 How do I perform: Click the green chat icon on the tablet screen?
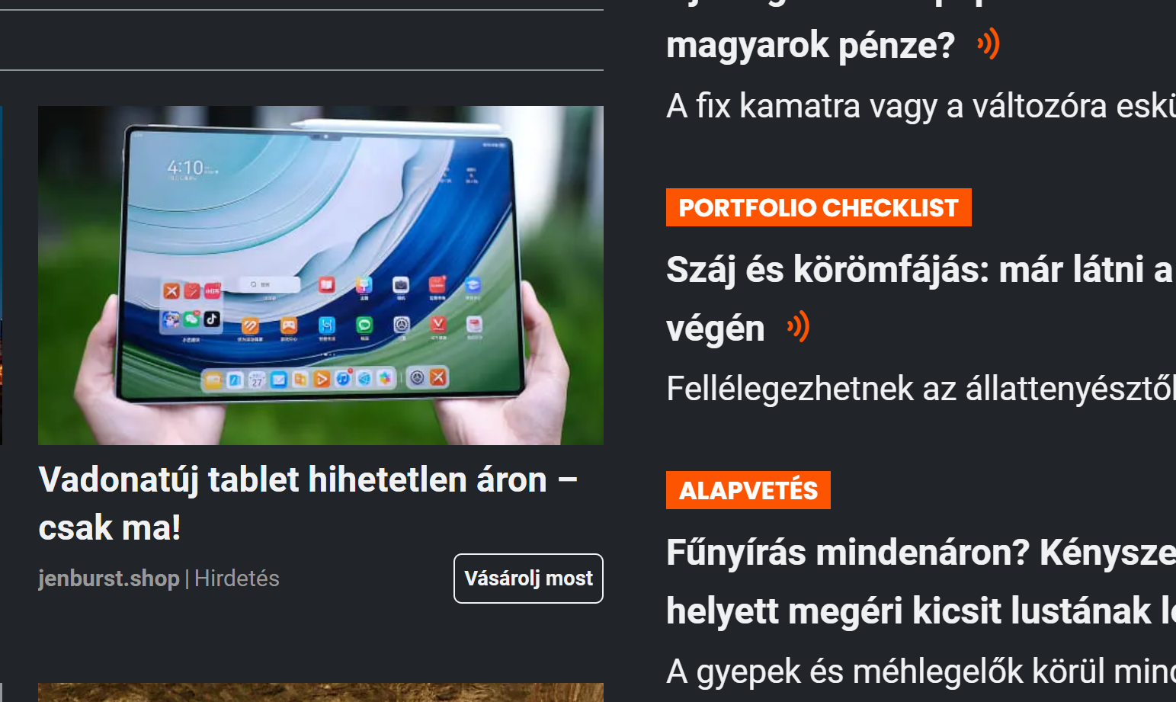364,325
